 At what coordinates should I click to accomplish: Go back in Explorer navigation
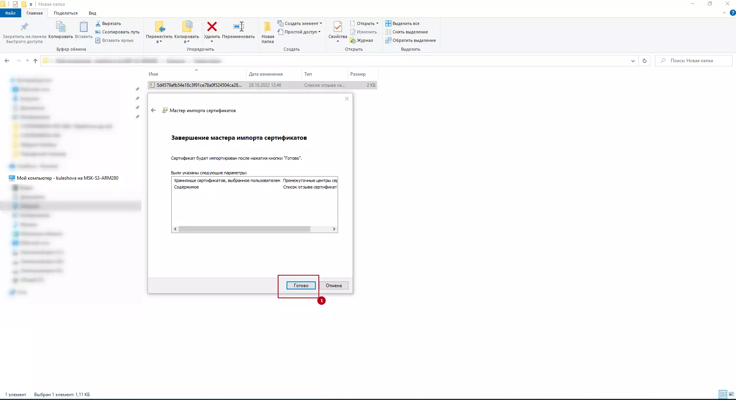pyautogui.click(x=7, y=61)
